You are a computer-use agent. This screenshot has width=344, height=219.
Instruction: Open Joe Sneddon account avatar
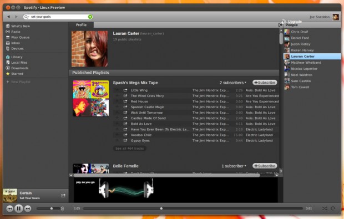tap(336, 17)
